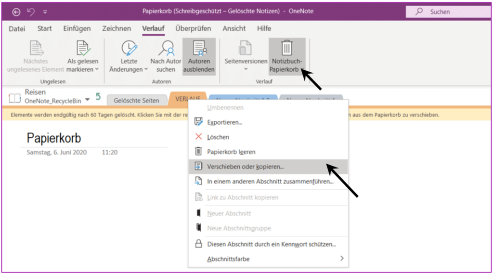Open the Abschnittsfarbe submenu

pos(268,259)
